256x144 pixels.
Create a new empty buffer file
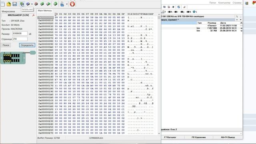3,4
